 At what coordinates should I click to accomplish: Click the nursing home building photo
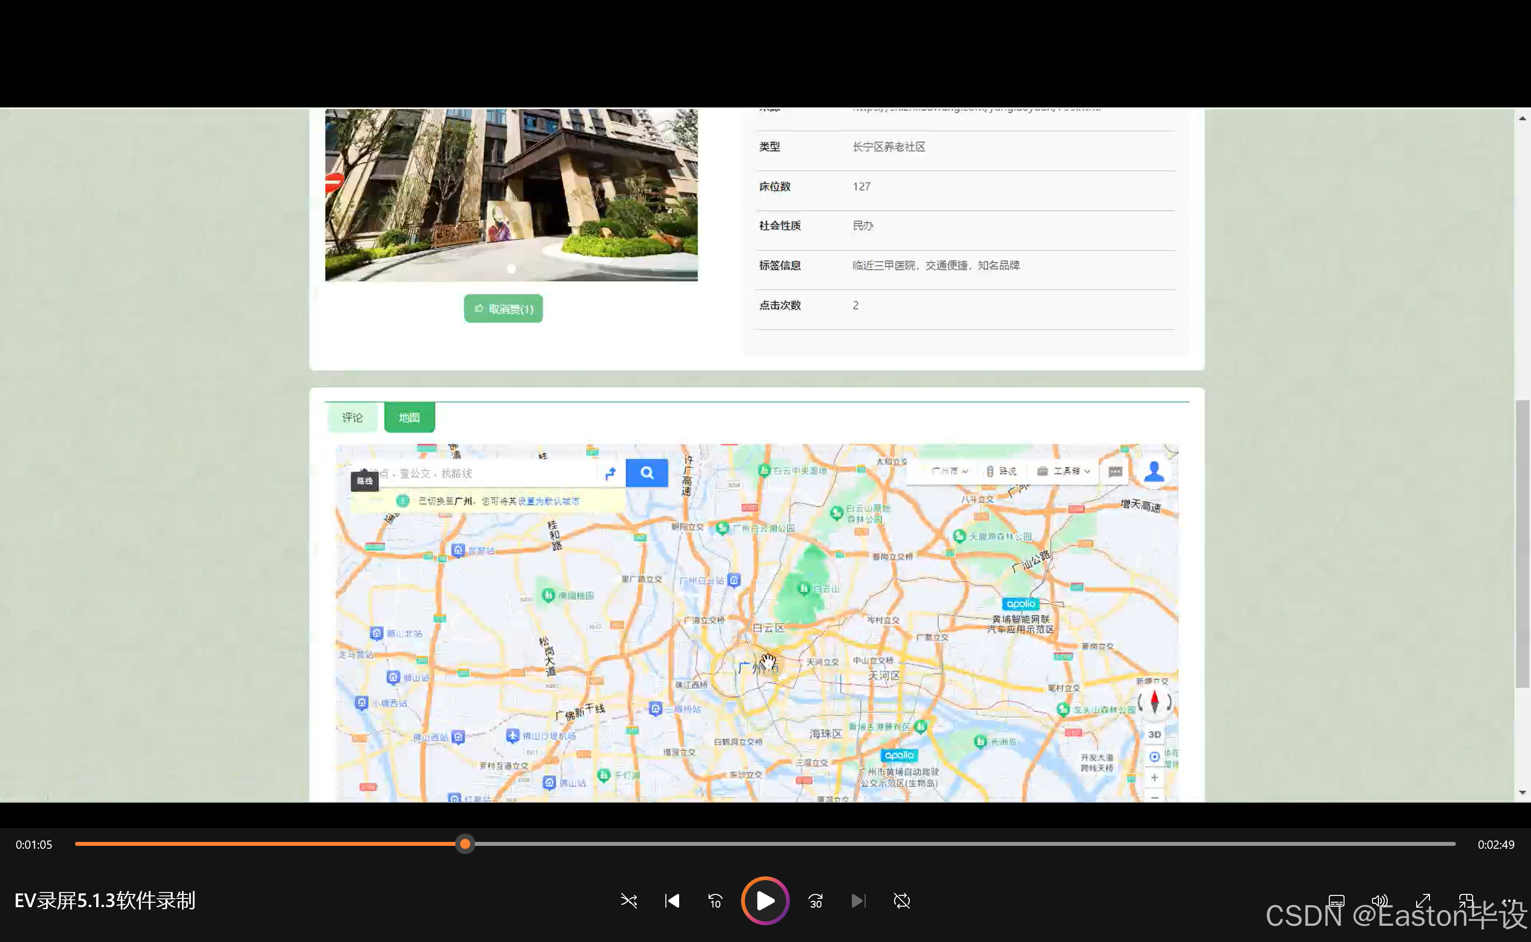(x=512, y=195)
